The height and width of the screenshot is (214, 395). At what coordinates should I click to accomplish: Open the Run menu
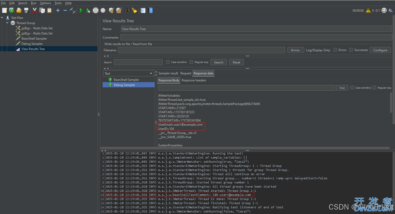point(34,3)
